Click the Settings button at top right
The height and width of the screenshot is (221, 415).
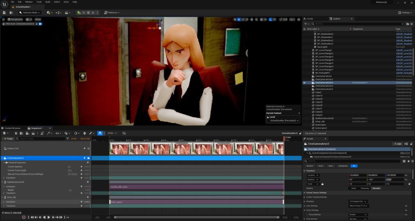pyautogui.click(x=405, y=13)
